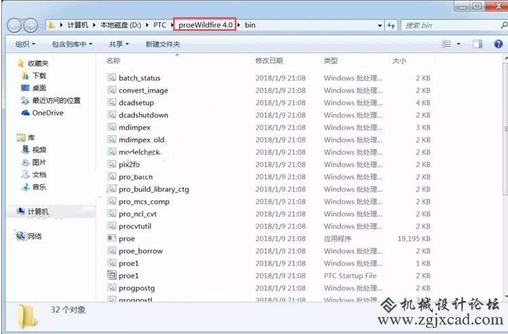Click PTC in the address breadcrumb
This screenshot has width=508, height=334.
pyautogui.click(x=160, y=25)
